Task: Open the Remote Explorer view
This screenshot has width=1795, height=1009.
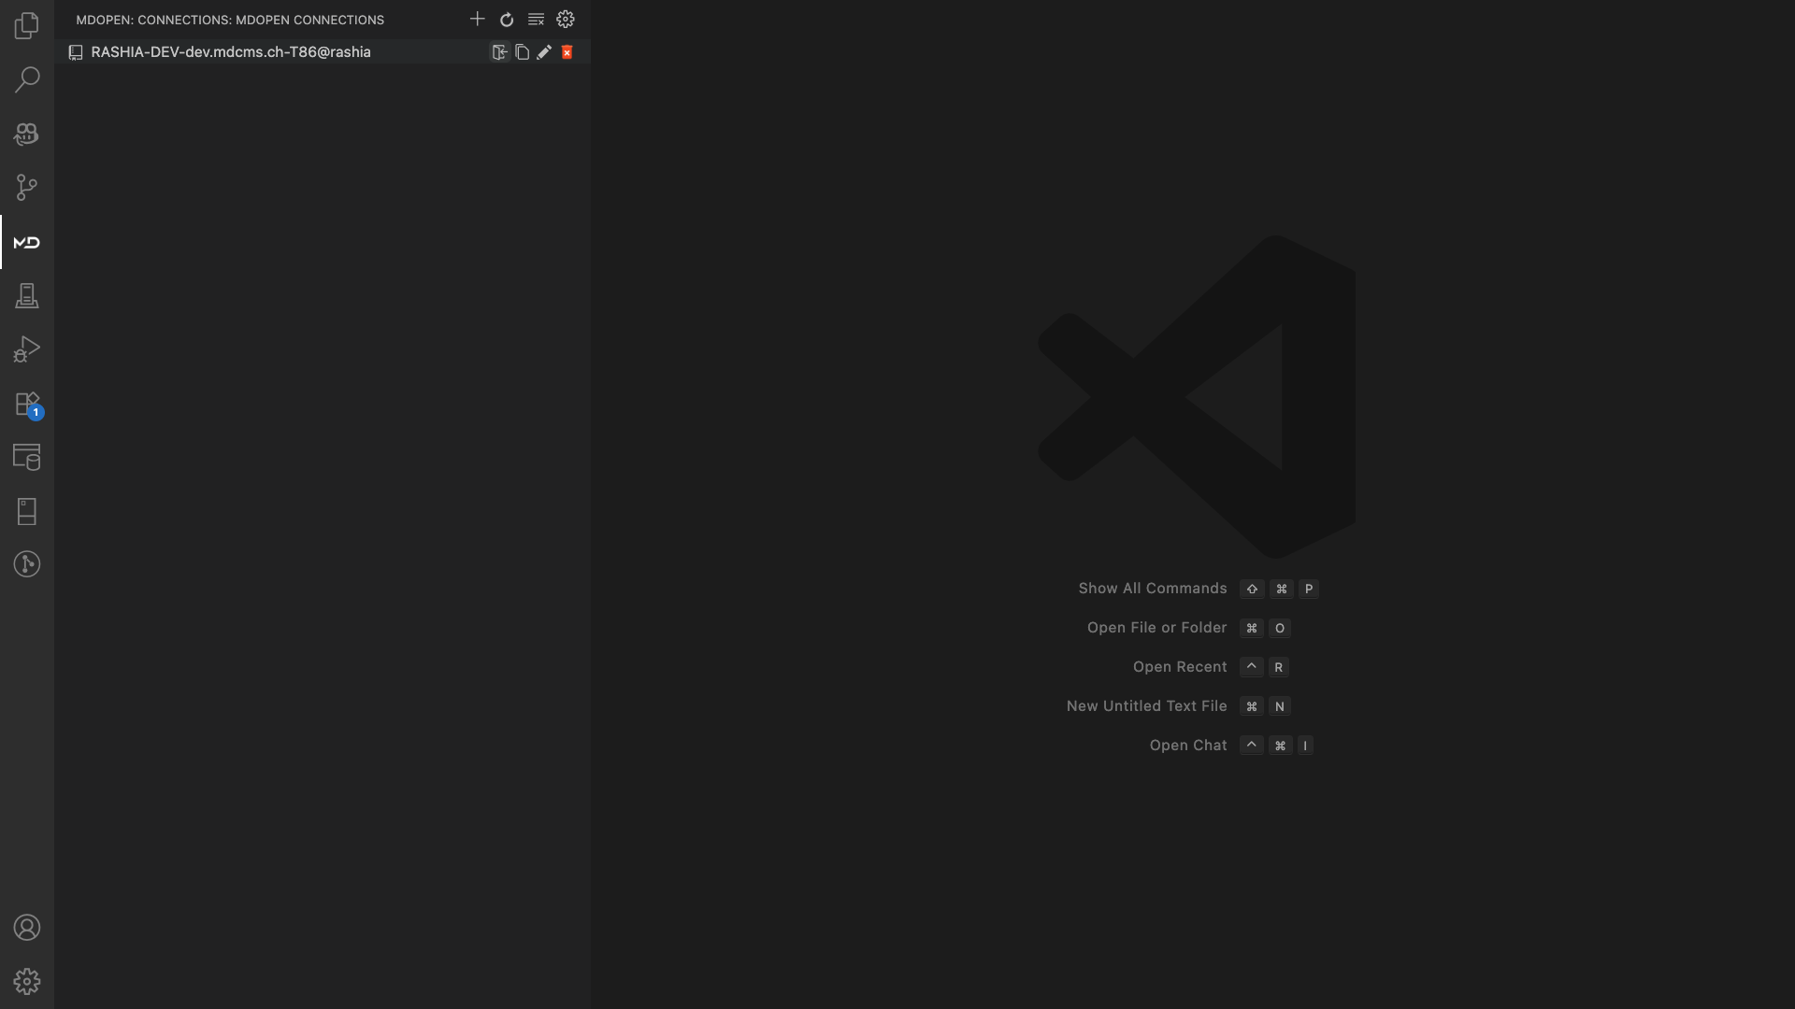Action: tap(27, 457)
